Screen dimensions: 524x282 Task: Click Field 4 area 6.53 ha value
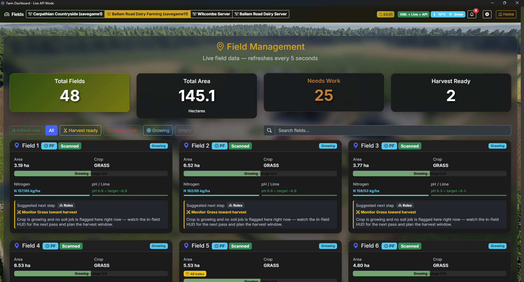pos(22,265)
